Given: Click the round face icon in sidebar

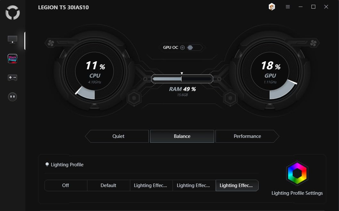Looking at the screenshot, I should (12, 97).
